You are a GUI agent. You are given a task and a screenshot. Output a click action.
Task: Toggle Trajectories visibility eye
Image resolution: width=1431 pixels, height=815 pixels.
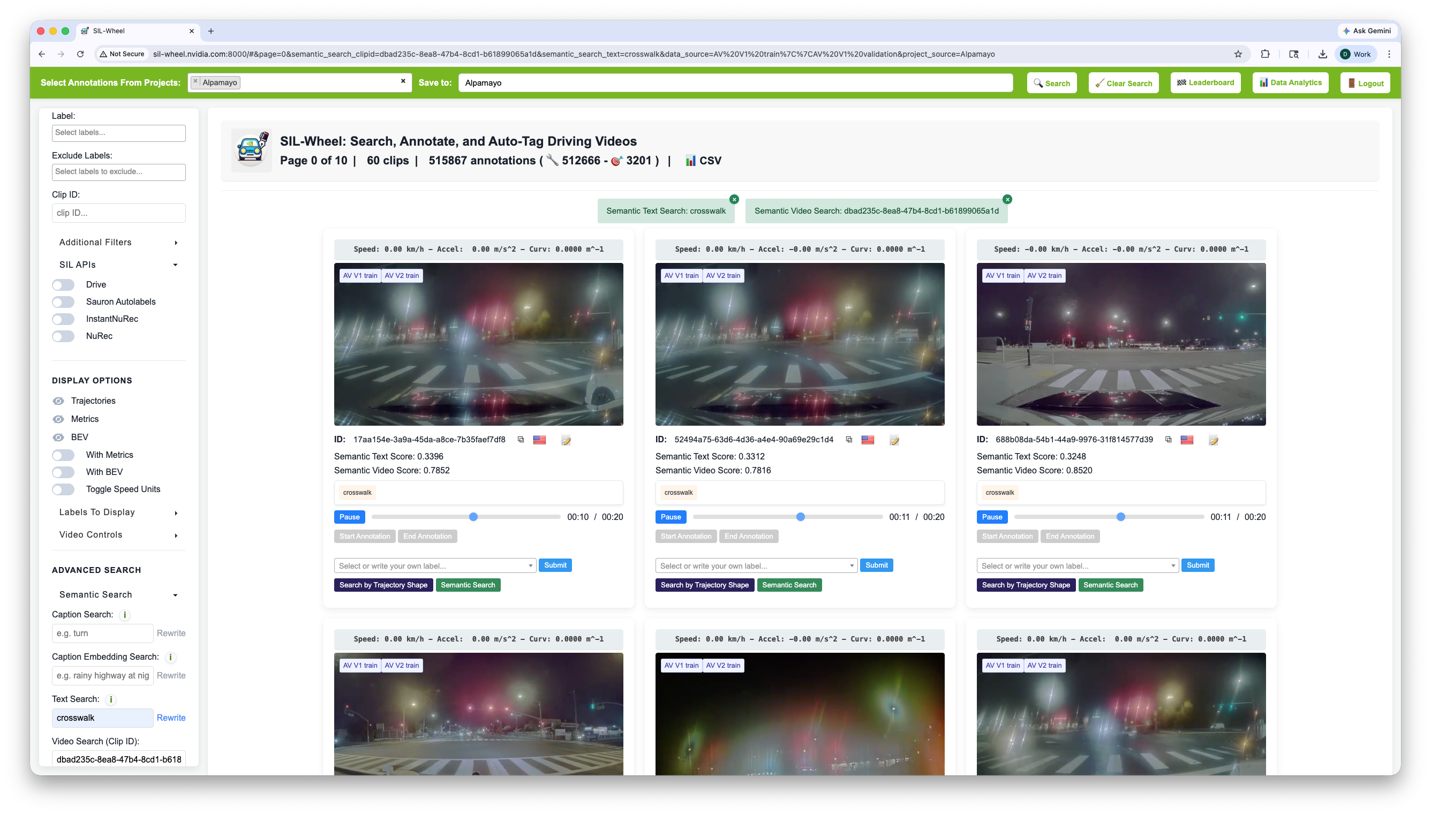(58, 401)
